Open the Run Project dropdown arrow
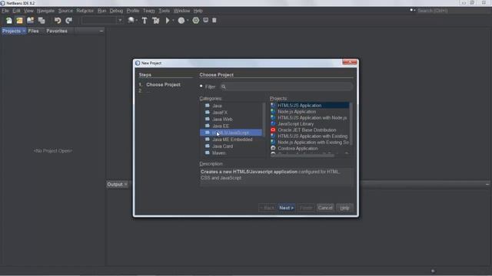The width and height of the screenshot is (492, 276). pos(173,21)
